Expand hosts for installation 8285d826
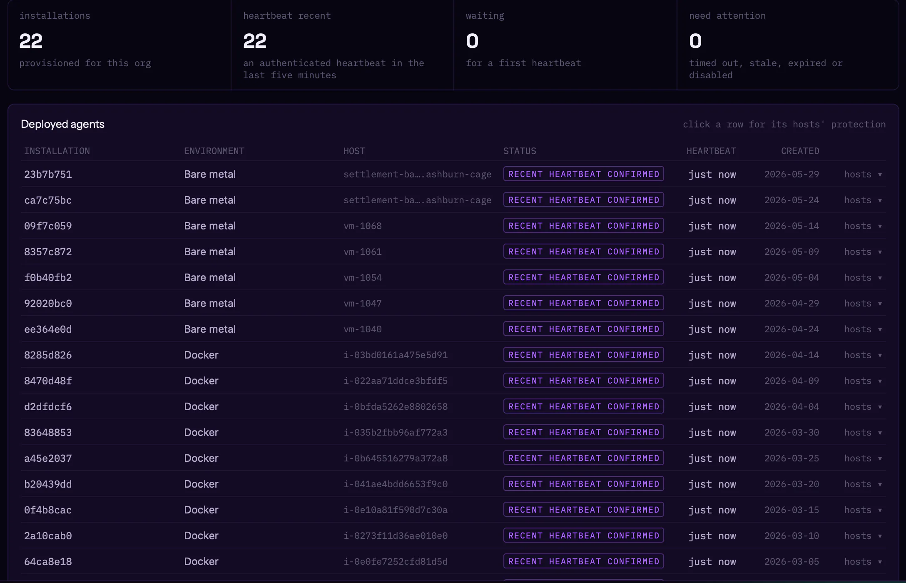 pos(863,355)
